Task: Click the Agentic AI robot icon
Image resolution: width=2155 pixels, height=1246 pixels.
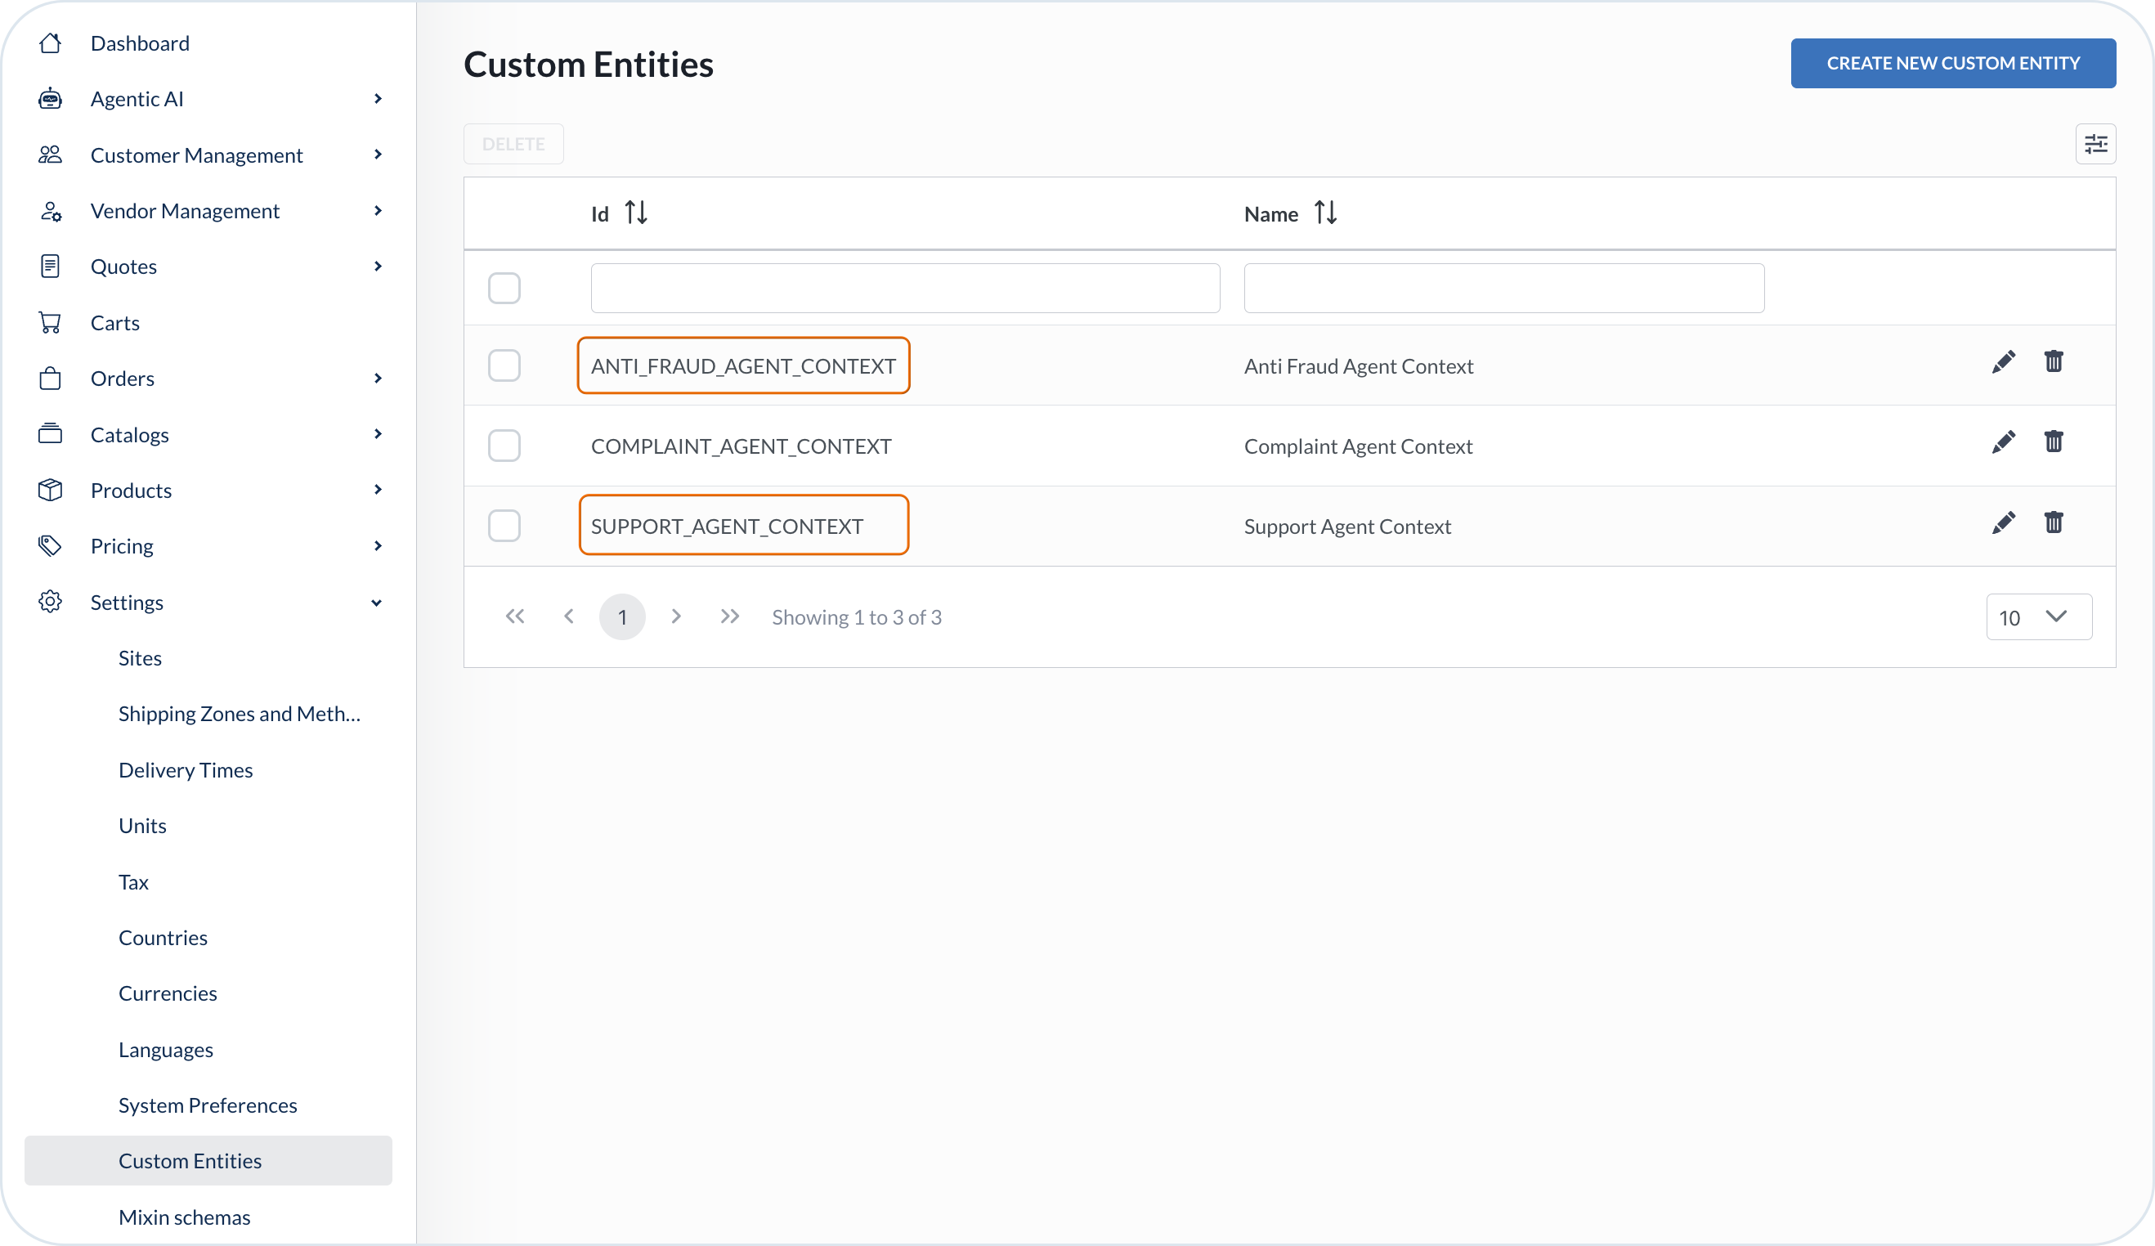Action: pos(51,98)
